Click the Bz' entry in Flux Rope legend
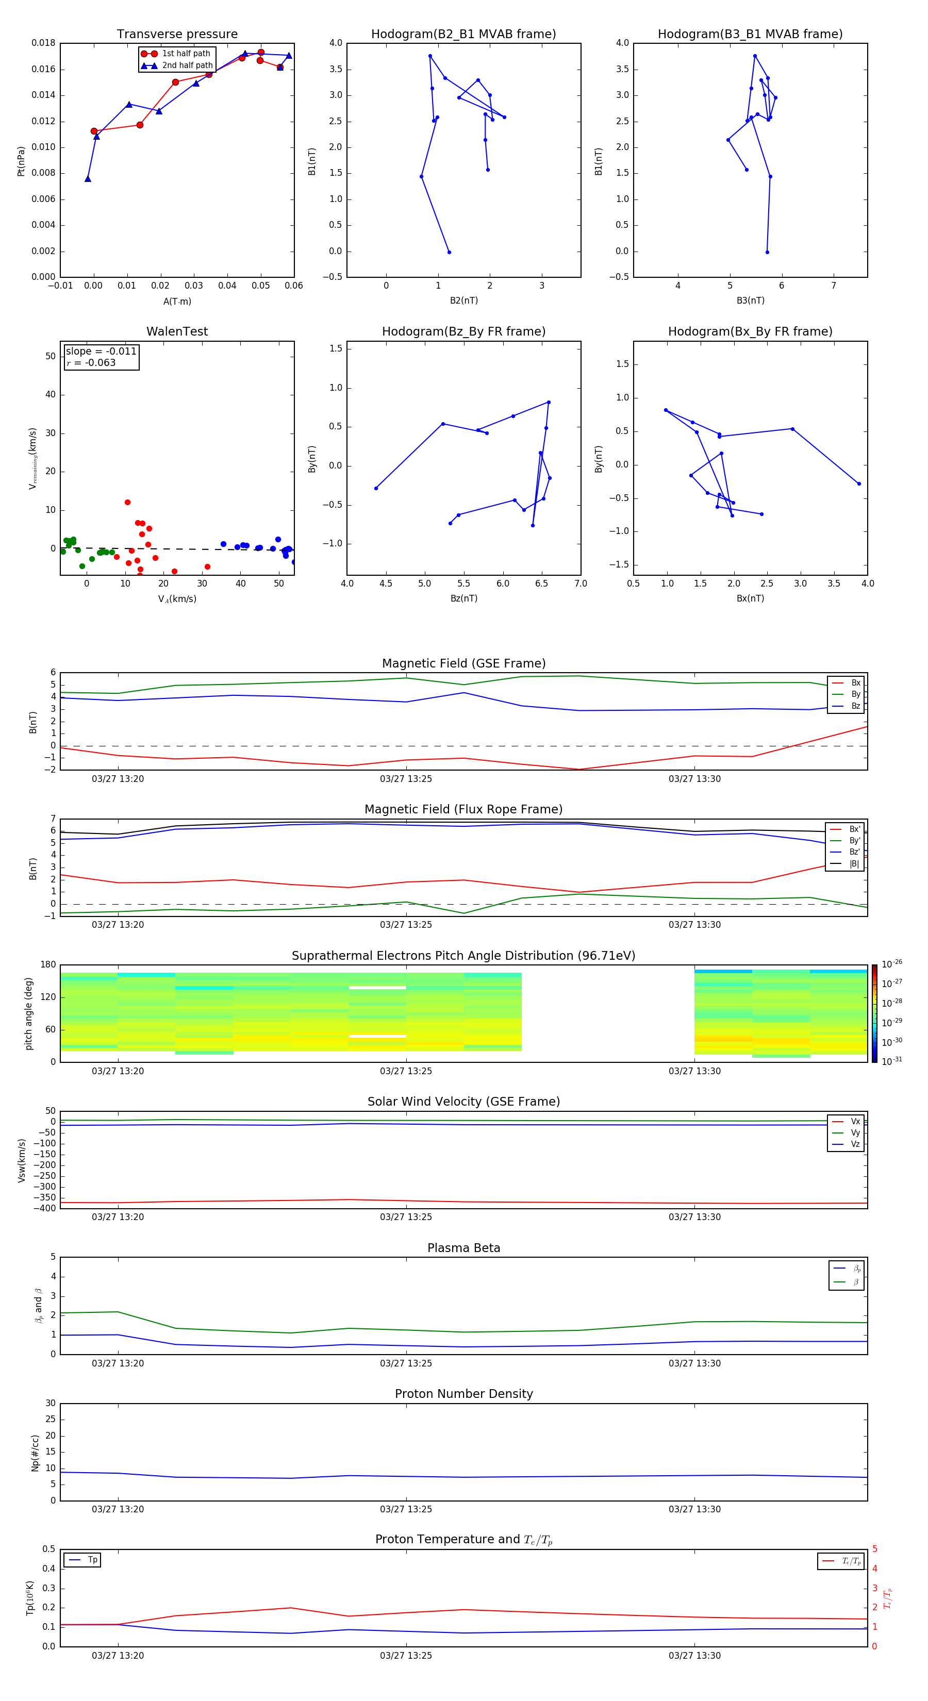Viewport: 928px width, 1701px height. (846, 852)
